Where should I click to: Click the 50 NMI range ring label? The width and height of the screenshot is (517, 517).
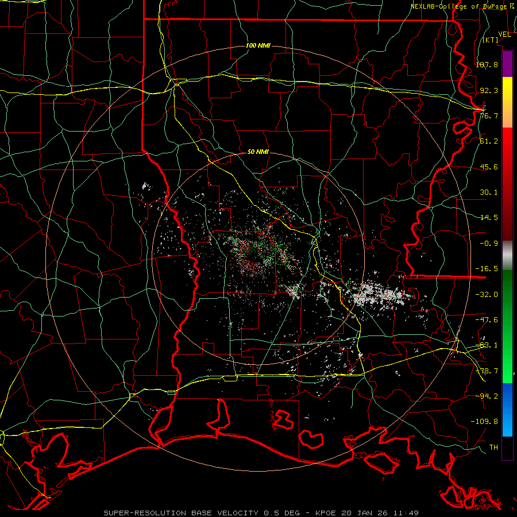[x=258, y=152]
